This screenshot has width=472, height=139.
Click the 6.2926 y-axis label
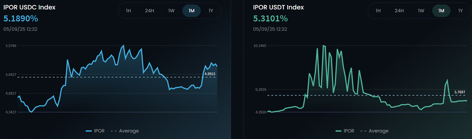(261, 90)
